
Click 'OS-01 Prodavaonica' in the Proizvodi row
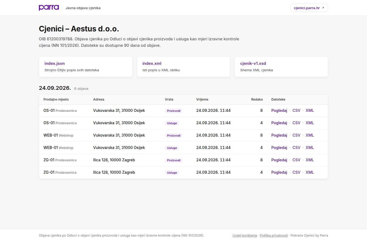pyautogui.click(x=60, y=111)
